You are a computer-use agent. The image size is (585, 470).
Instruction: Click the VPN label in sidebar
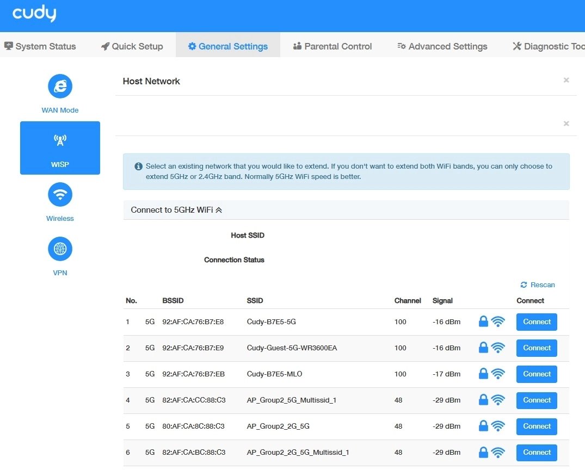pyautogui.click(x=60, y=273)
